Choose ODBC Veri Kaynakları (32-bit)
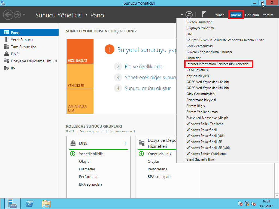This screenshot has height=209, width=279. [x=208, y=82]
